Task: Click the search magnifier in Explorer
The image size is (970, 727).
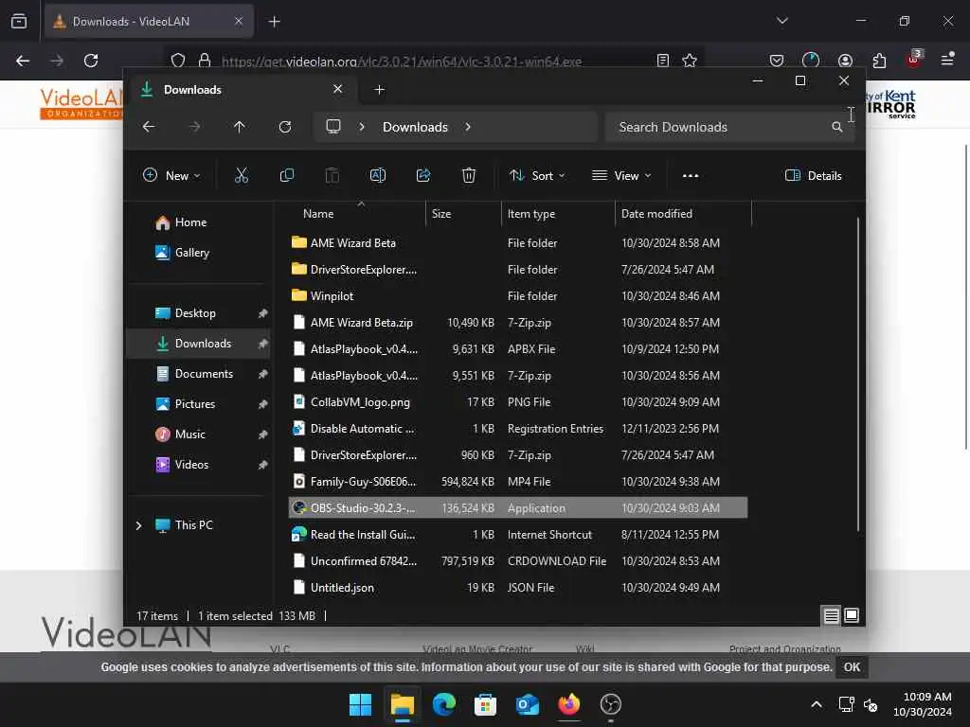Action: (837, 127)
